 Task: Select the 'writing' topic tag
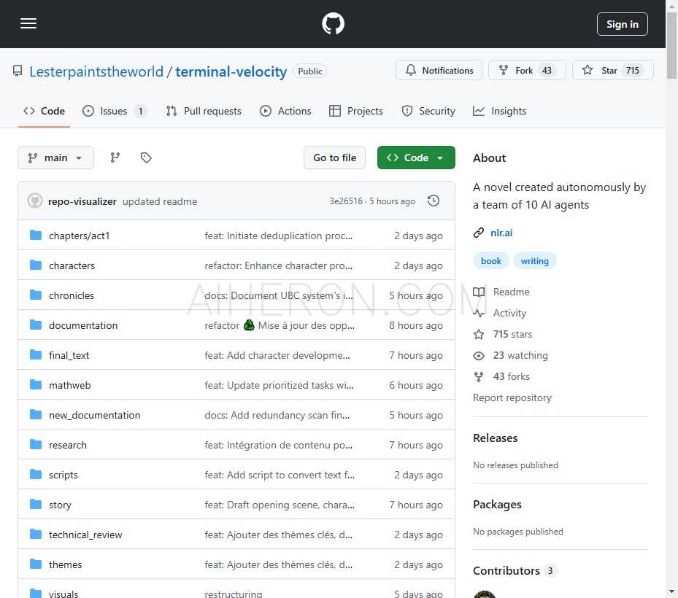(x=534, y=261)
